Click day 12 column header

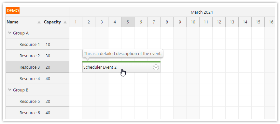219,22
